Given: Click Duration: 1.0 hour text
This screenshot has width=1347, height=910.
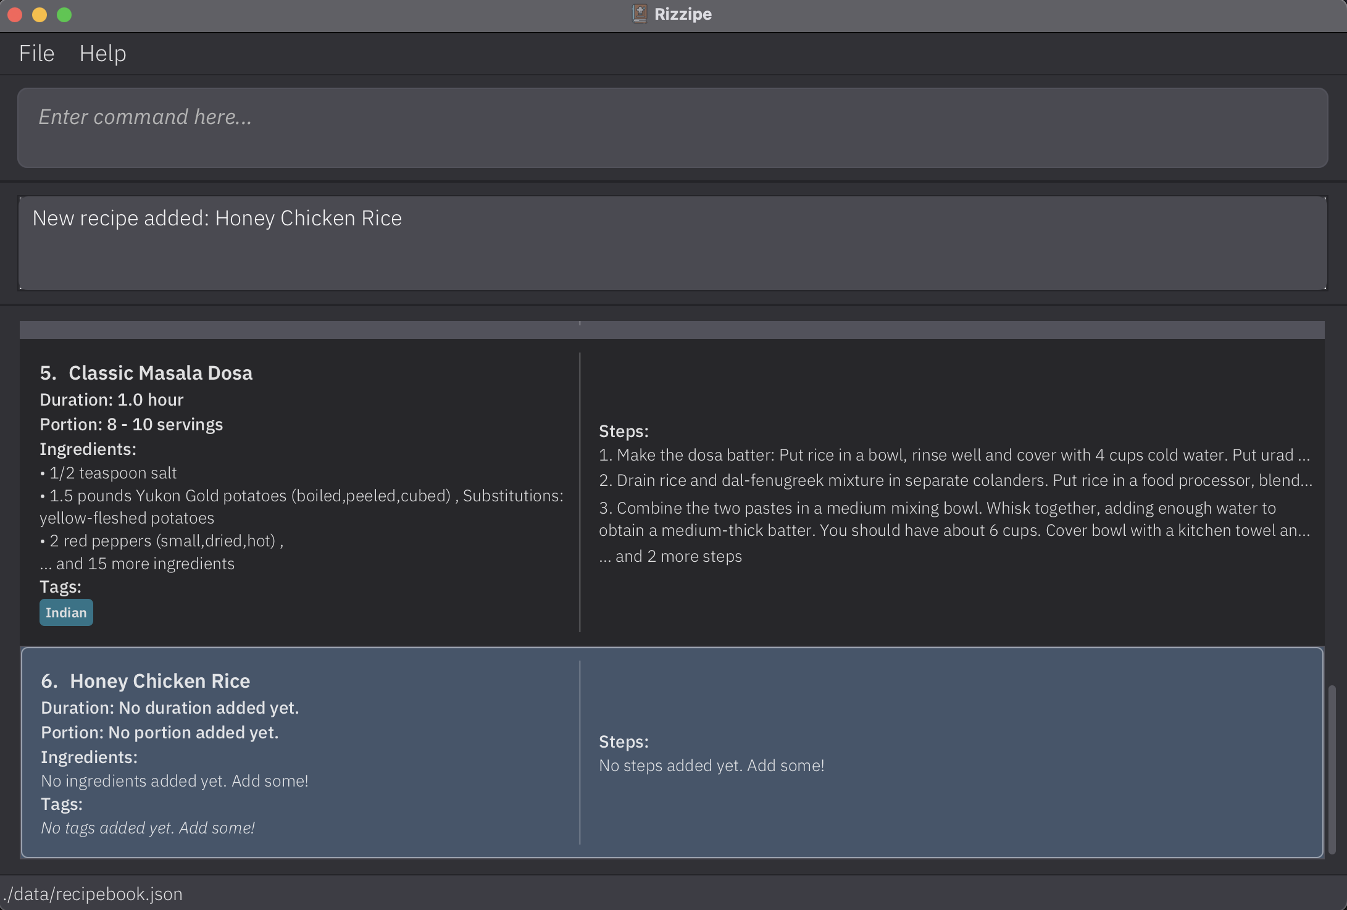Looking at the screenshot, I should click(x=112, y=399).
